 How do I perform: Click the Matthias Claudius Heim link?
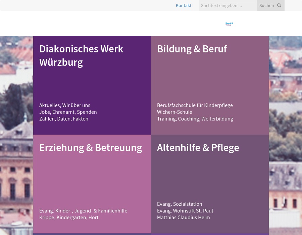coord(183,217)
